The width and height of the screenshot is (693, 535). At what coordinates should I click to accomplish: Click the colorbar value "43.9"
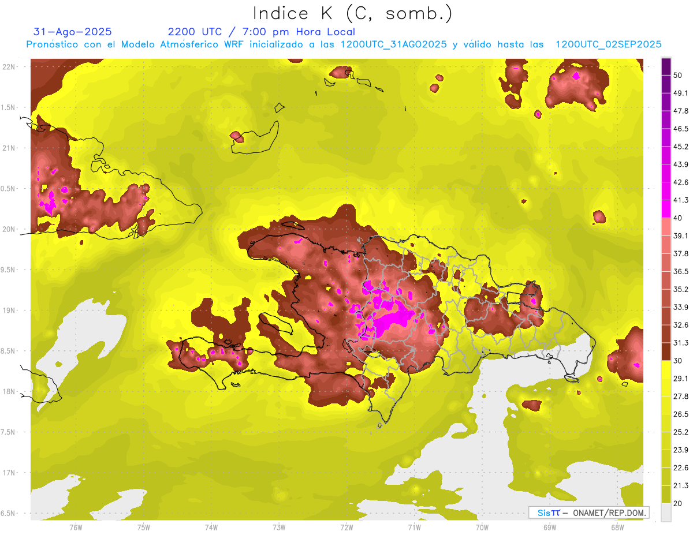tap(681, 164)
